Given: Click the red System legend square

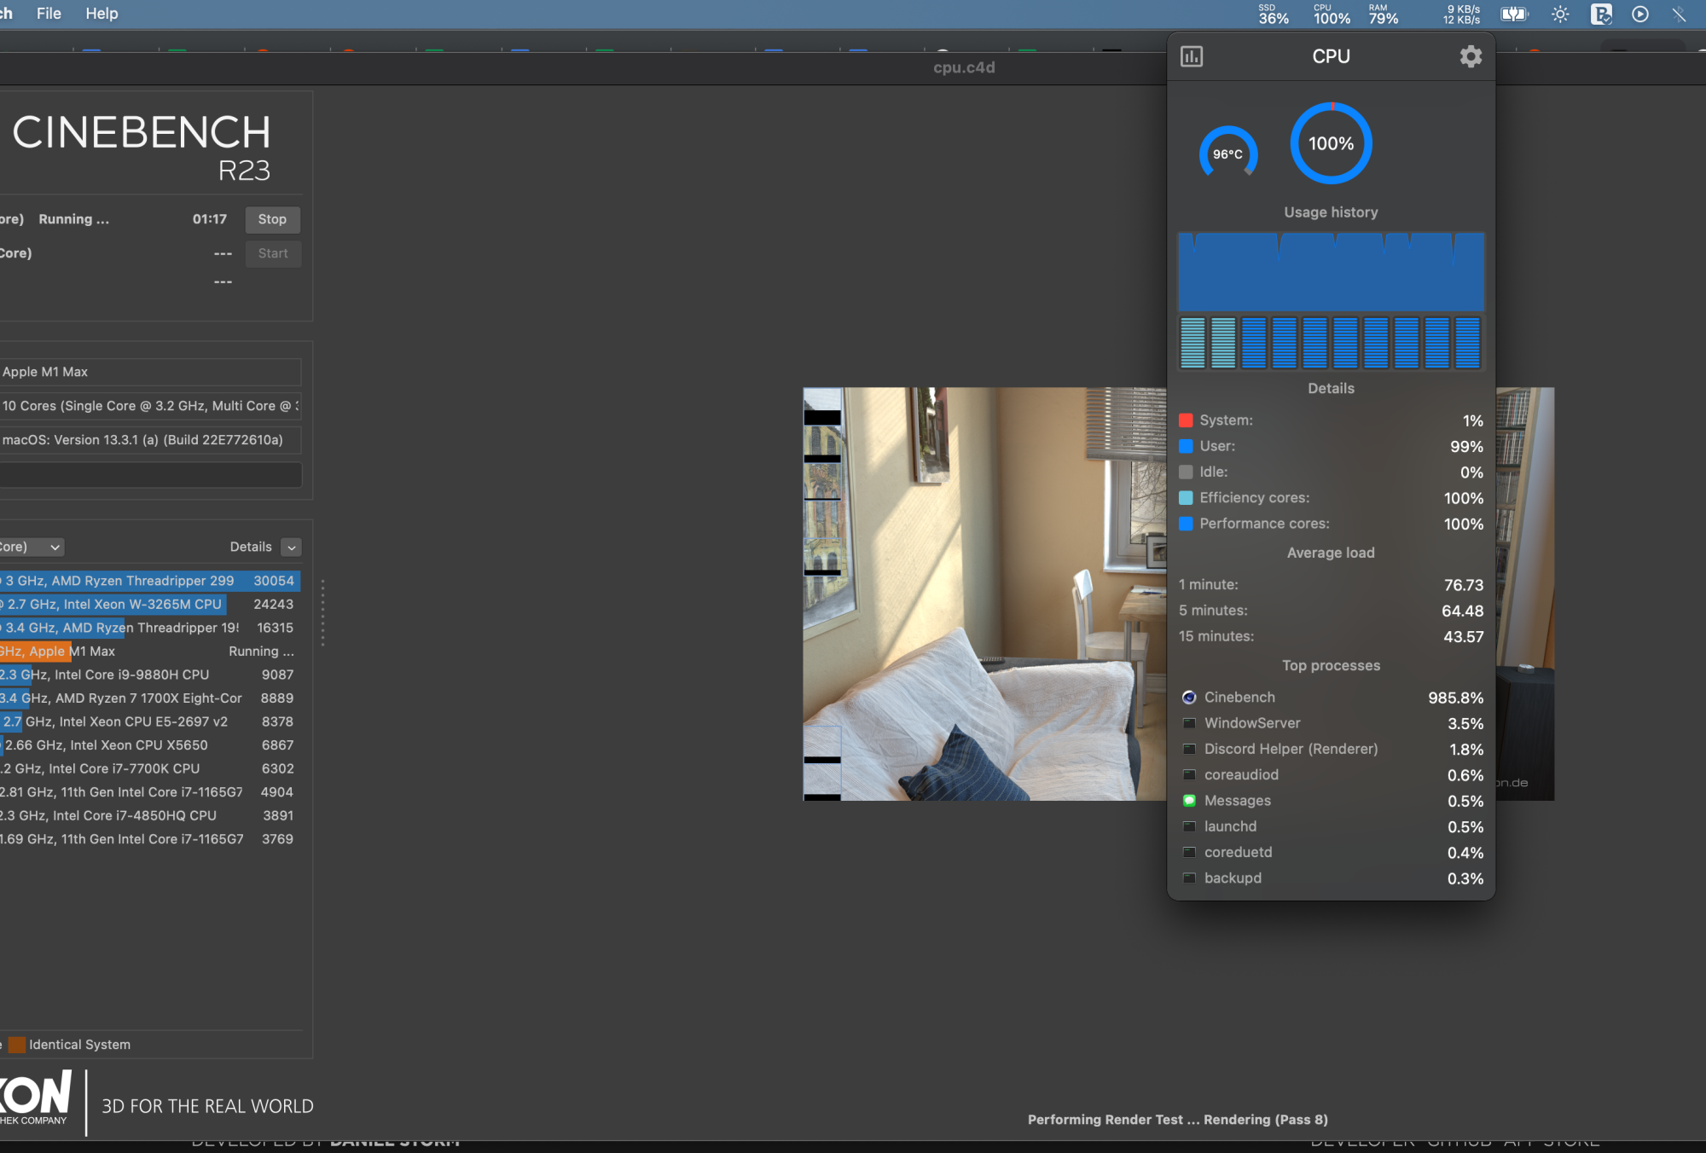Looking at the screenshot, I should point(1186,420).
